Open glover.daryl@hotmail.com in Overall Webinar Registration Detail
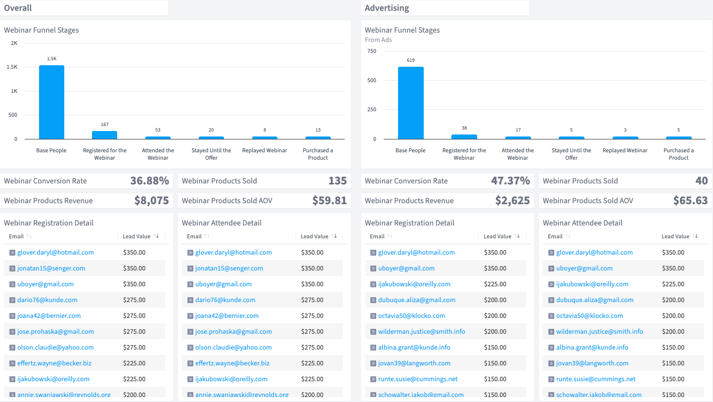 coord(55,252)
